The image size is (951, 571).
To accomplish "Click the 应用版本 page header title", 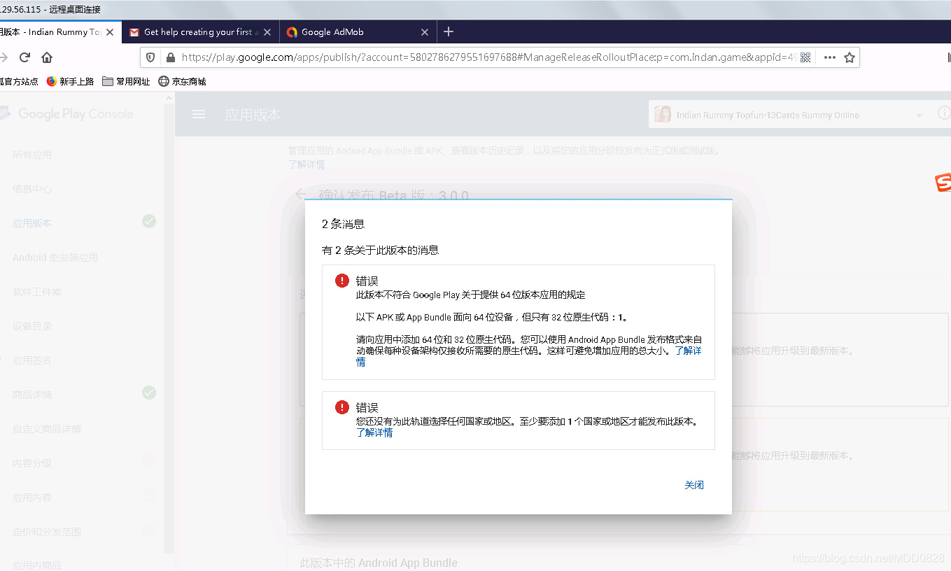I will pyautogui.click(x=253, y=115).
